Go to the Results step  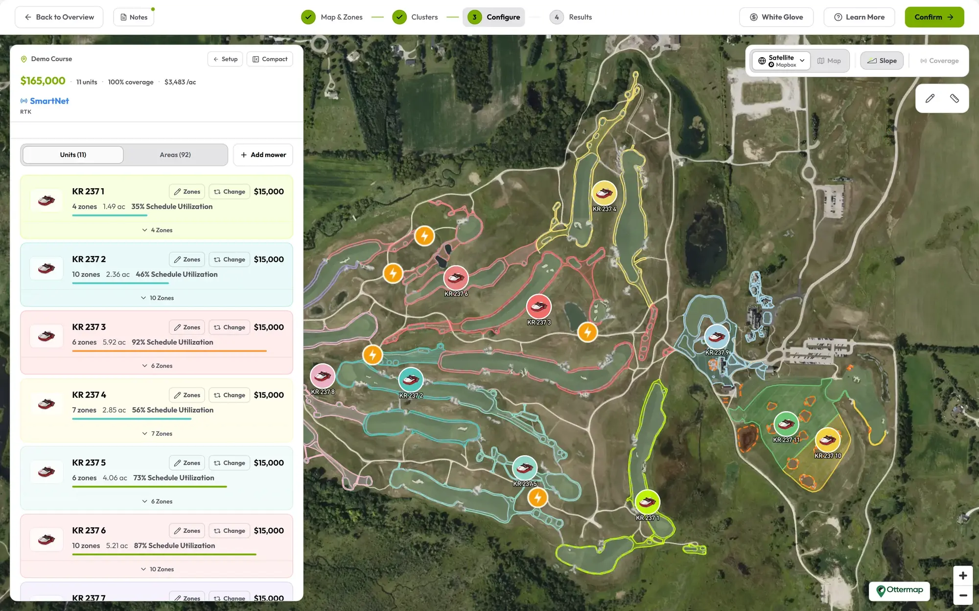(x=571, y=17)
